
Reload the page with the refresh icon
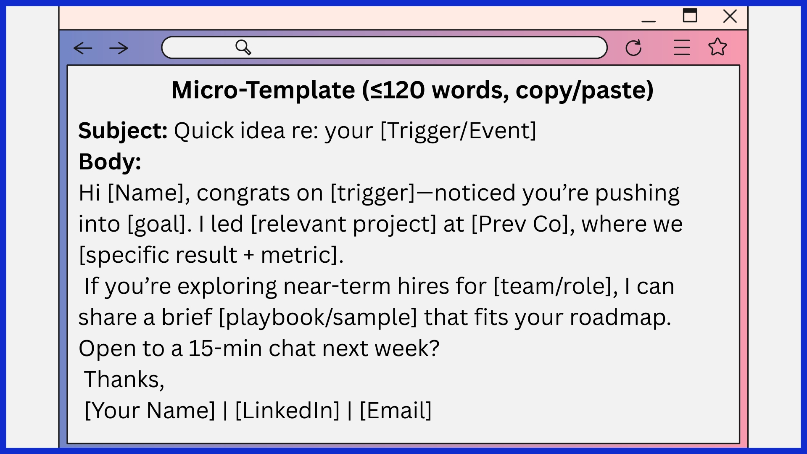(633, 48)
